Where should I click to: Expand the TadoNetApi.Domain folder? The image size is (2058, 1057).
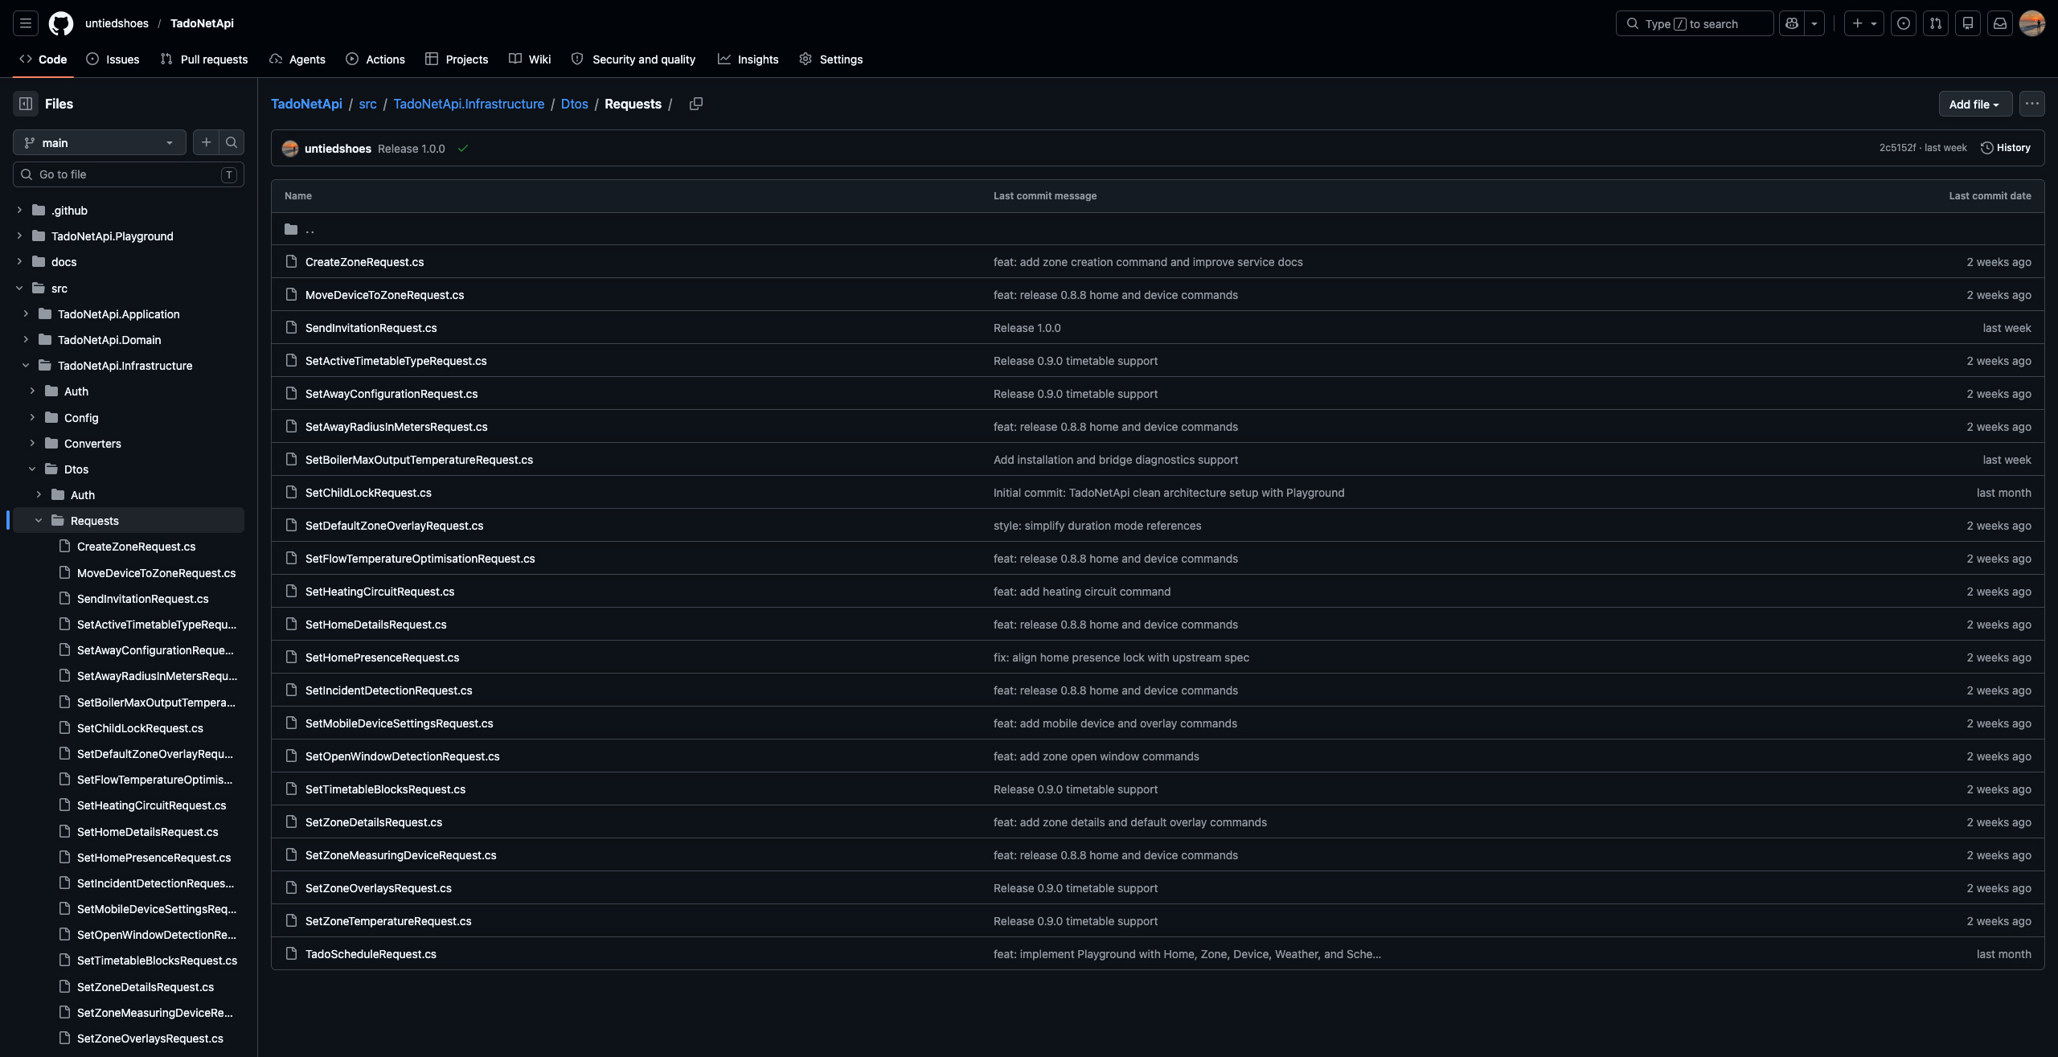26,340
